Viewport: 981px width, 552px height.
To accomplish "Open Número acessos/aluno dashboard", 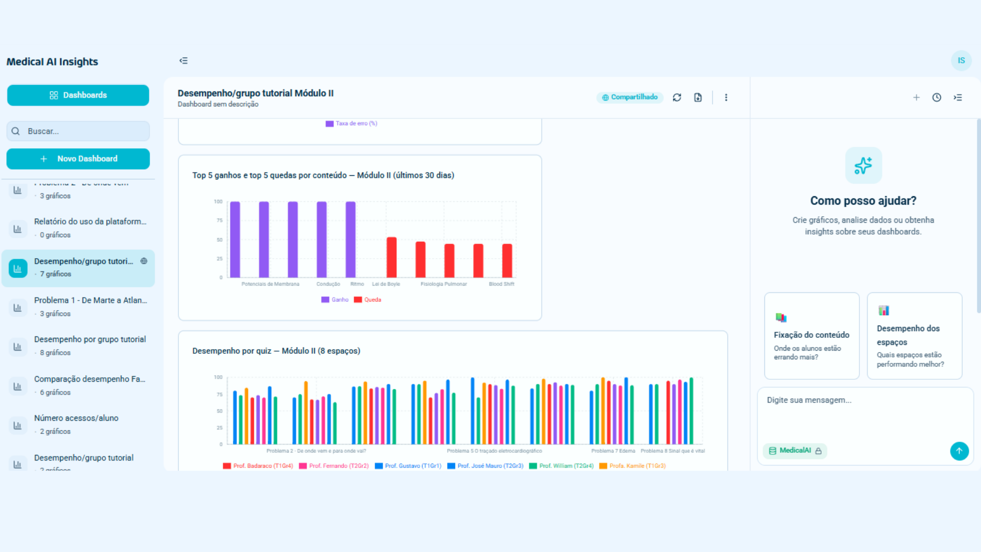I will coord(78,425).
